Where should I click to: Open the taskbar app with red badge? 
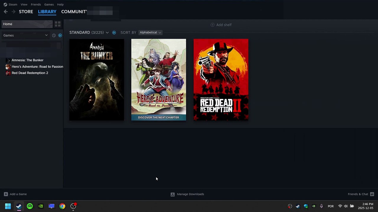click(x=73, y=206)
